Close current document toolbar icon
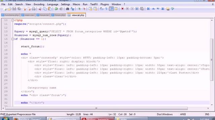Viewport: 215px width, 120px height. pos(24,9)
